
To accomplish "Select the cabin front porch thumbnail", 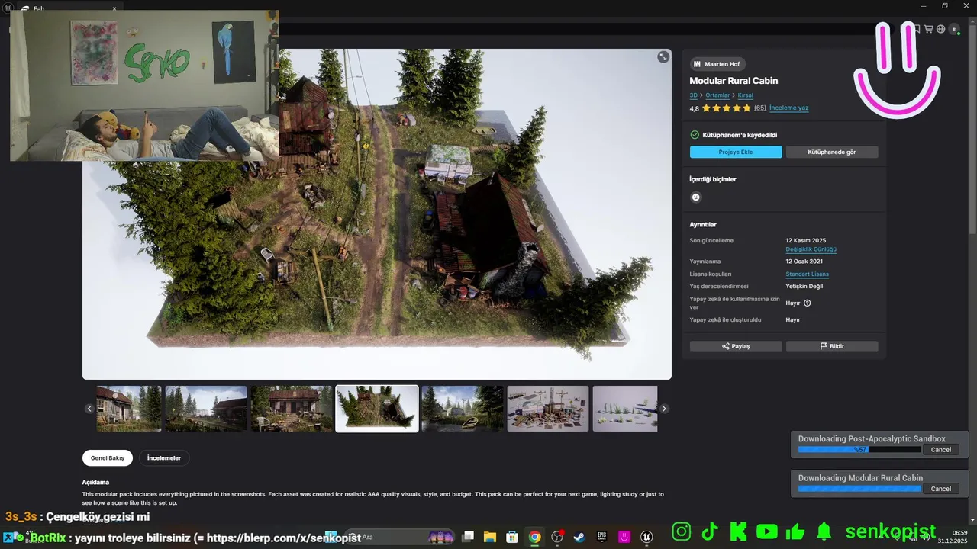I will pyautogui.click(x=129, y=409).
